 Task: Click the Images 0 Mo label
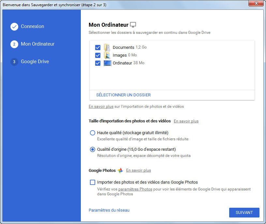click(125, 55)
